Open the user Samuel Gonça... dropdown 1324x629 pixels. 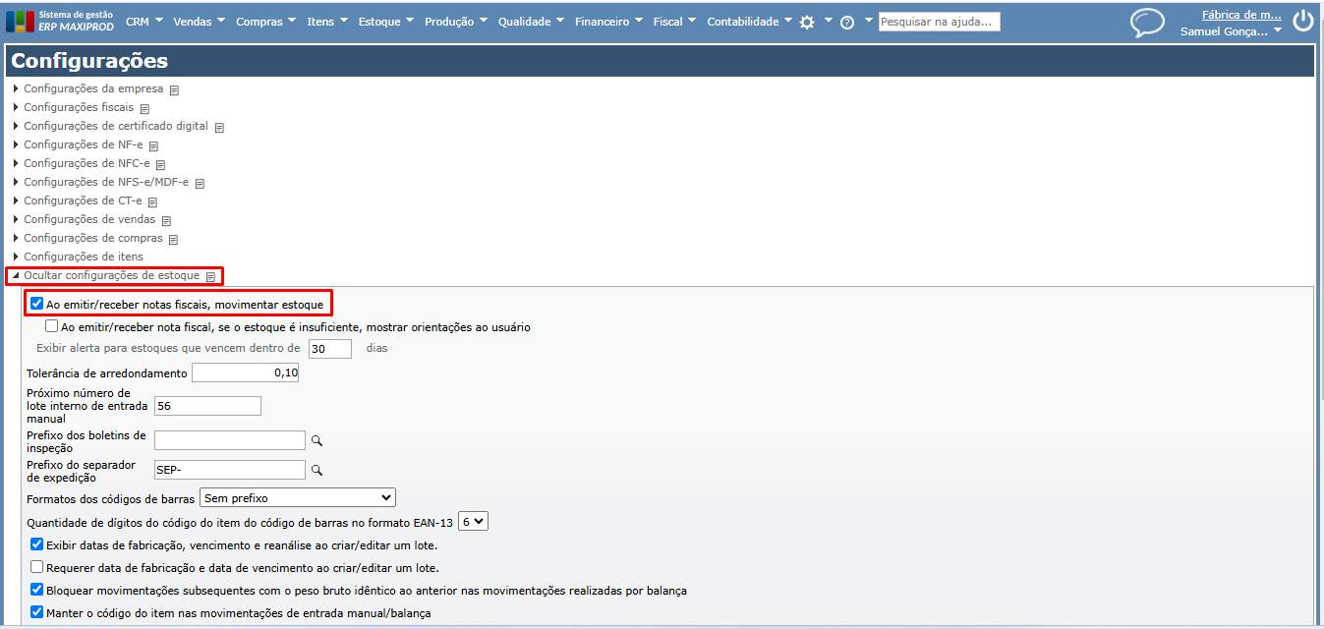pyautogui.click(x=1231, y=31)
